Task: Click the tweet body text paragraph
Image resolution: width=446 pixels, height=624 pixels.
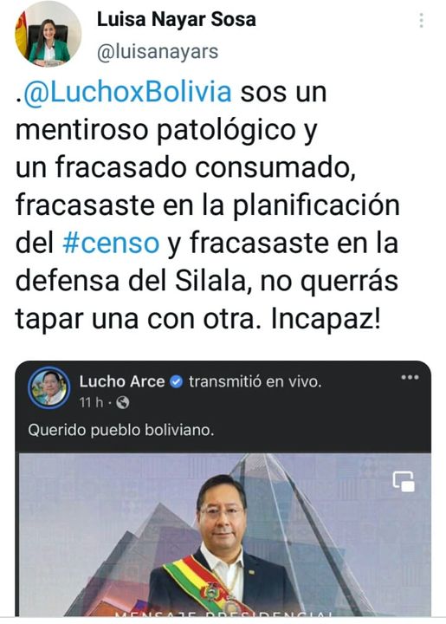Action: coord(207,205)
